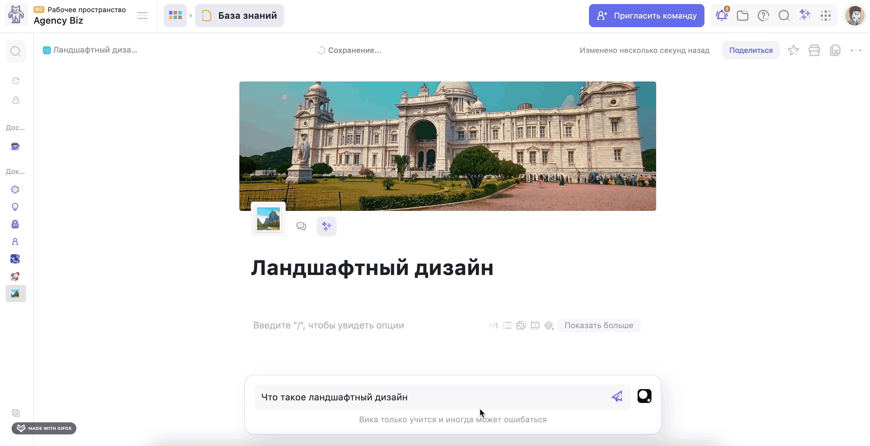This screenshot has width=870, height=446.
Task: Click the Поделиться button
Action: click(750, 50)
